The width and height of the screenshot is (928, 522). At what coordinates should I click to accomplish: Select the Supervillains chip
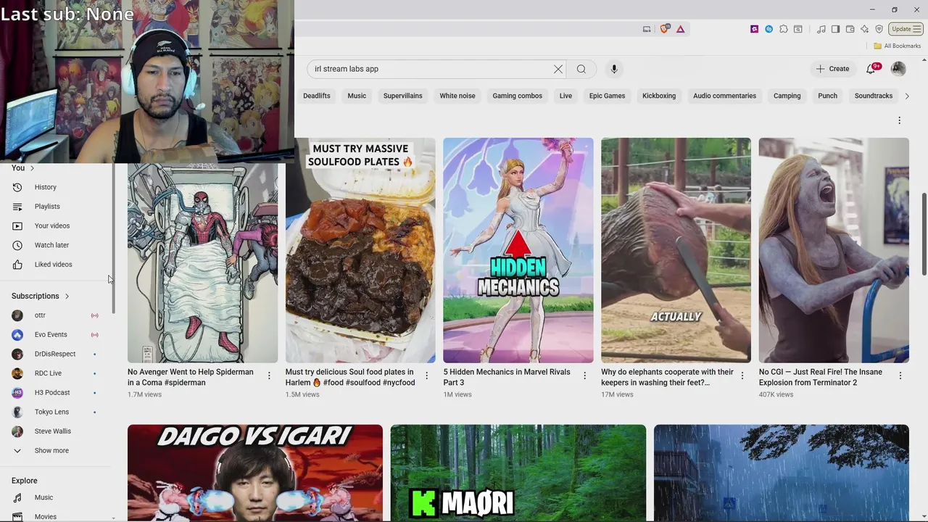pyautogui.click(x=402, y=96)
